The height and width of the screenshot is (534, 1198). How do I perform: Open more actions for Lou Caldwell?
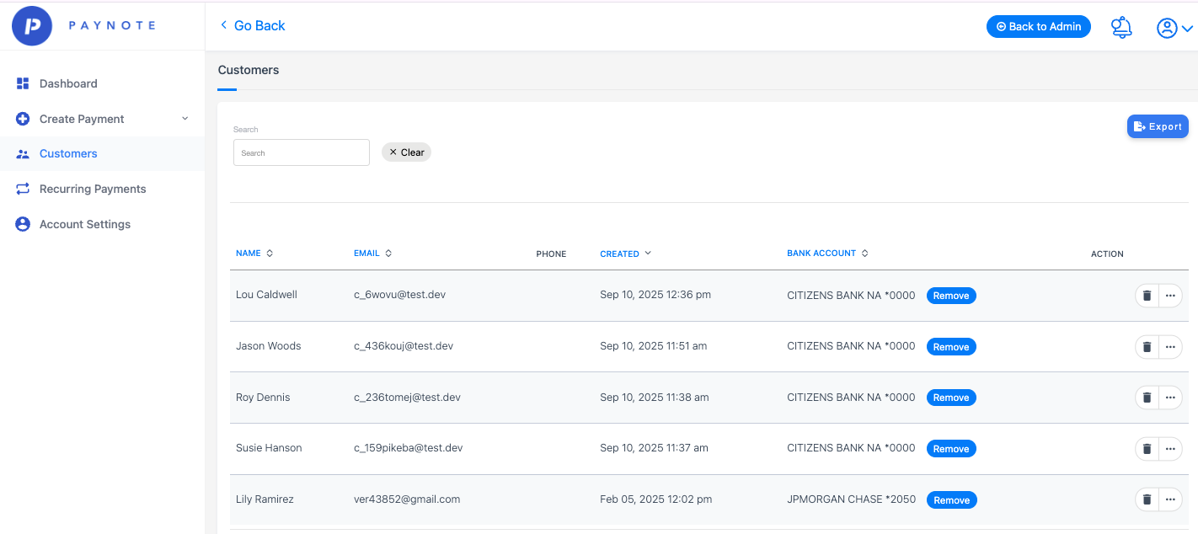[1170, 296]
